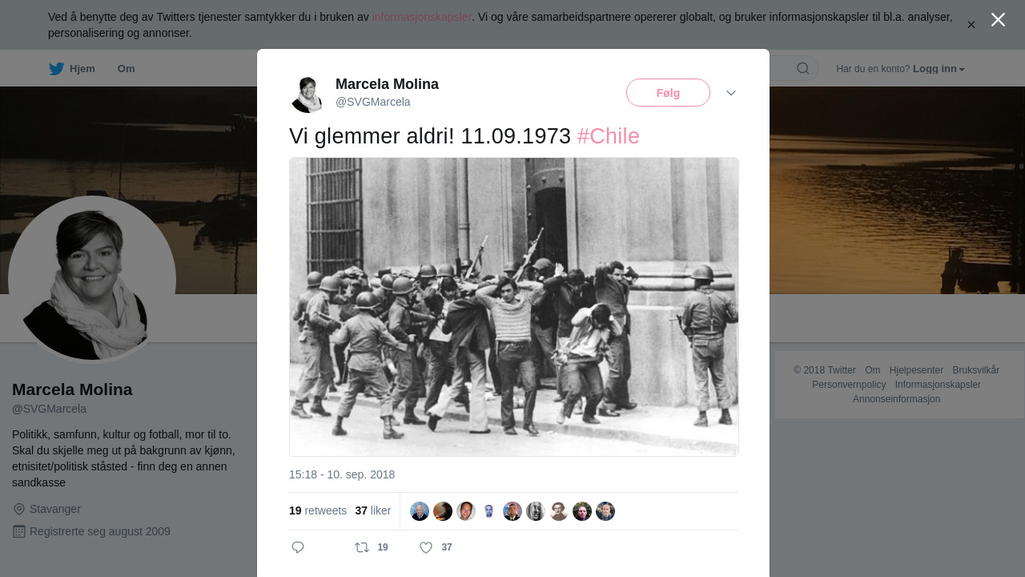Click the reply speech bubble icon
Viewport: 1025px width, 577px height.
tap(298, 547)
